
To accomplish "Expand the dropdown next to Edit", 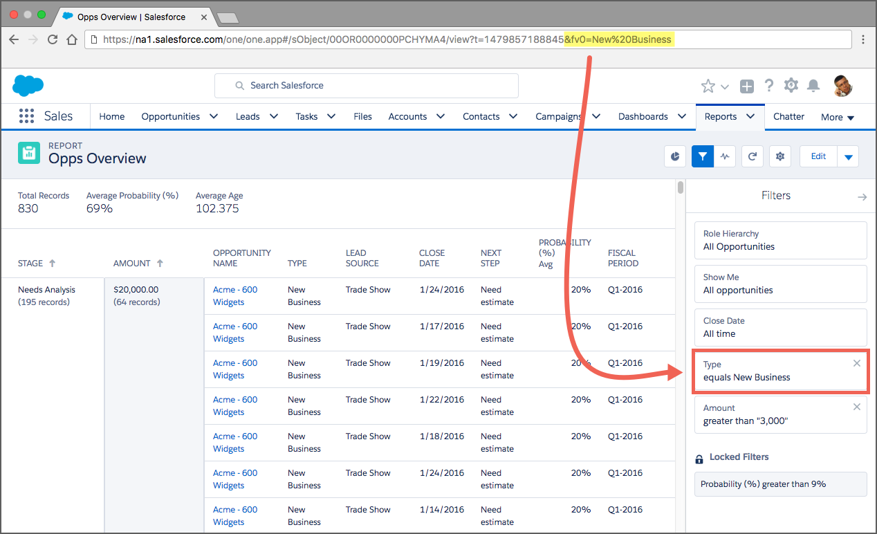I will [x=848, y=156].
